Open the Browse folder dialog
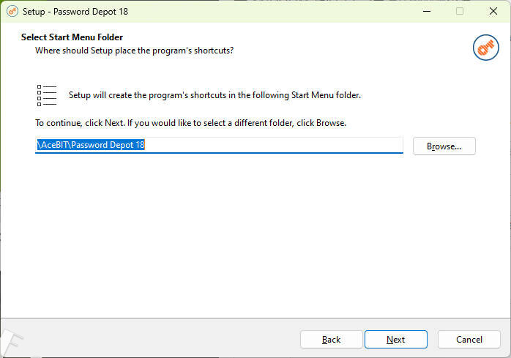Image resolution: width=511 pixels, height=358 pixels. pyautogui.click(x=444, y=146)
